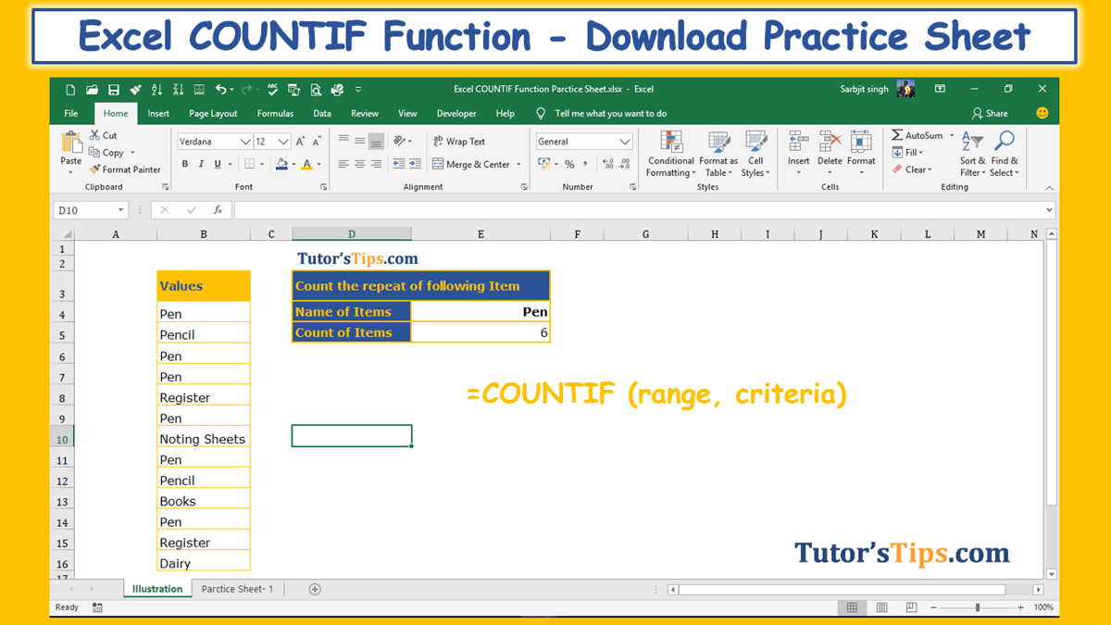Adjust the zoom slider in status bar

tap(978, 607)
